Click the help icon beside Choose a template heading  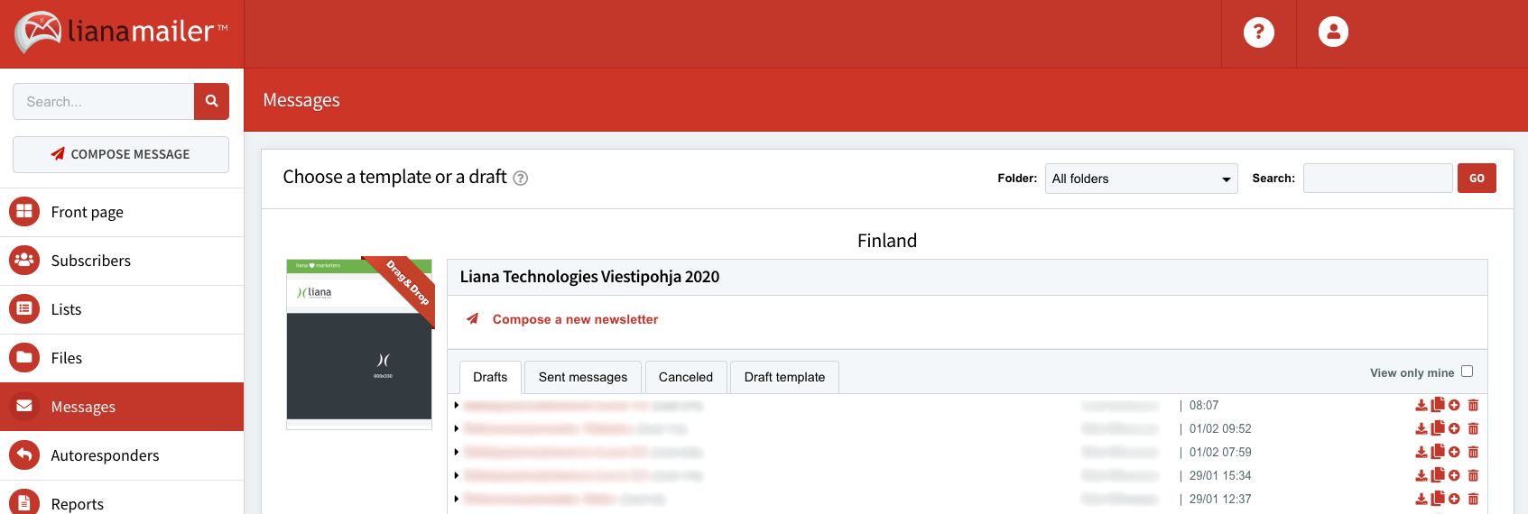pos(521,179)
